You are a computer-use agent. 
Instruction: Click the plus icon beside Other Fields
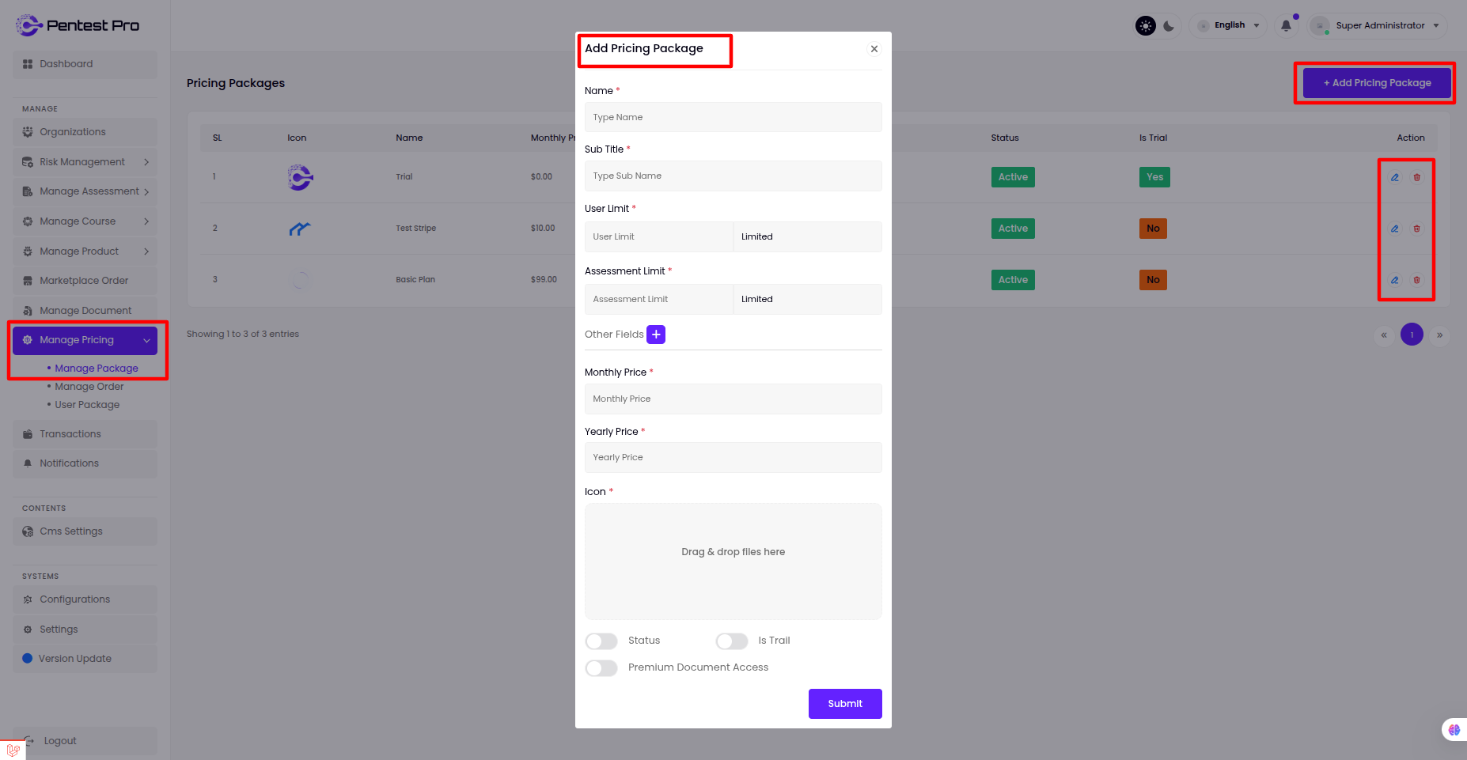click(x=656, y=335)
